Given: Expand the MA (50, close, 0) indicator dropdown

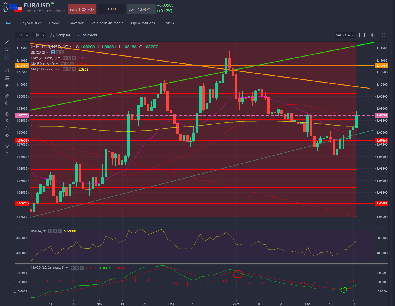Looking at the screenshot, I should 57,63.
